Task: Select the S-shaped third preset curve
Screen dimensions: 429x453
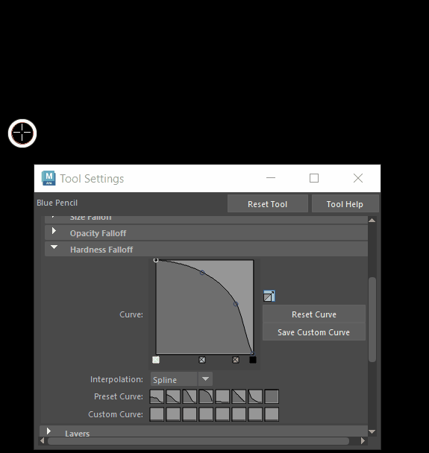Action: pyautogui.click(x=190, y=396)
